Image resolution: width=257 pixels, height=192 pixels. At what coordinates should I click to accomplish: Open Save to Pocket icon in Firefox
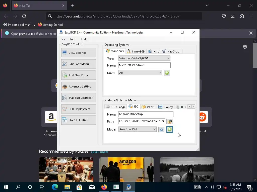tap(224, 16)
